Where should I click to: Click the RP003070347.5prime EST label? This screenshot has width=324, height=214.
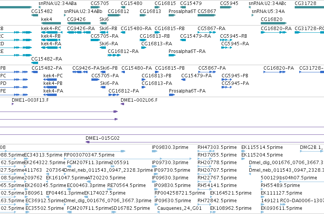[89, 155]
